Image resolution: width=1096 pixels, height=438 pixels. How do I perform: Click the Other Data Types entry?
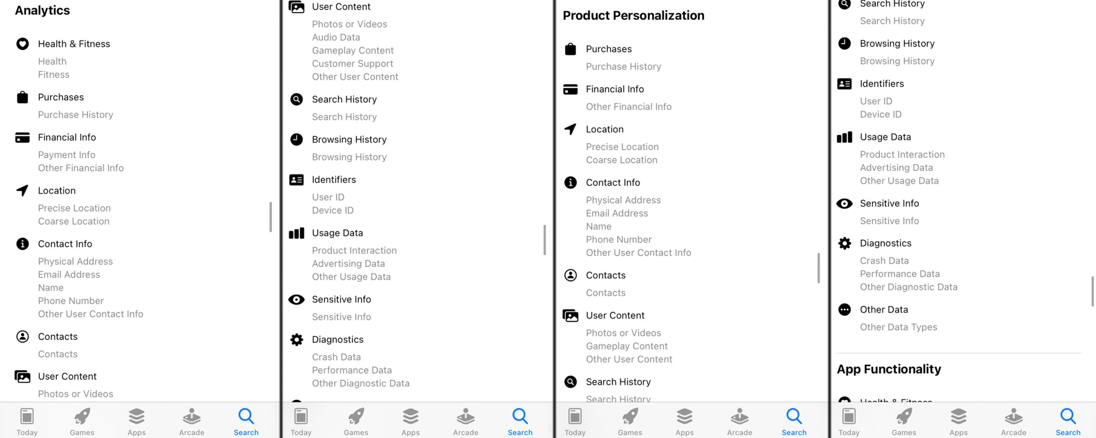click(x=898, y=327)
